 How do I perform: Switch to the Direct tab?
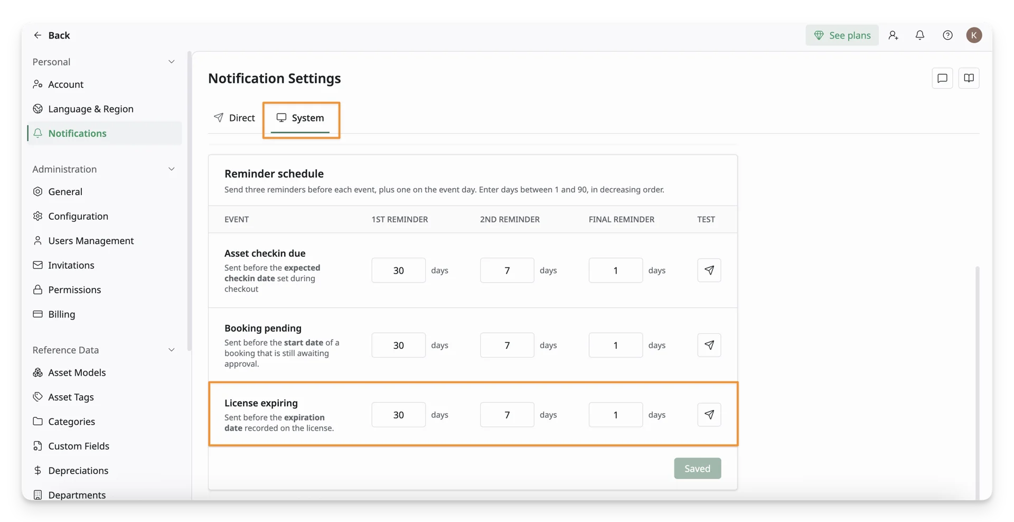coord(234,118)
